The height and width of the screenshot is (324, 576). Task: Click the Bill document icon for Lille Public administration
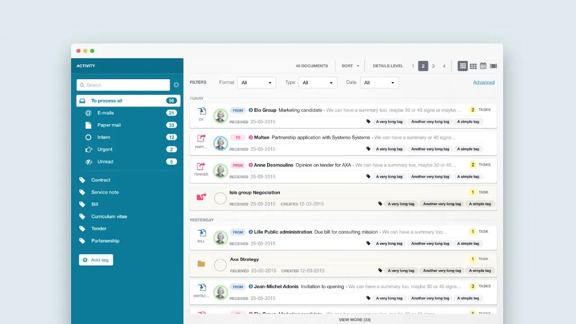point(201,234)
